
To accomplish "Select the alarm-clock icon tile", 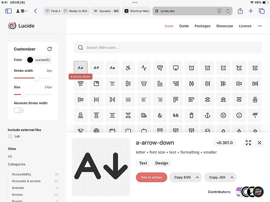I will click(x=191, y=68).
